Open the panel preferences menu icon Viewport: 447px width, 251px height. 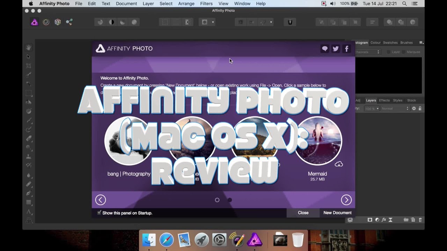click(421, 43)
